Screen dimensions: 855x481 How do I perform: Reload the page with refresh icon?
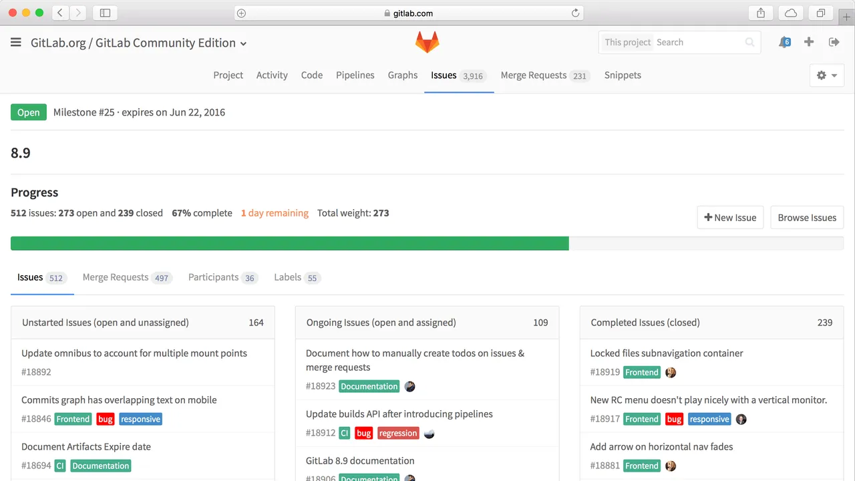575,13
